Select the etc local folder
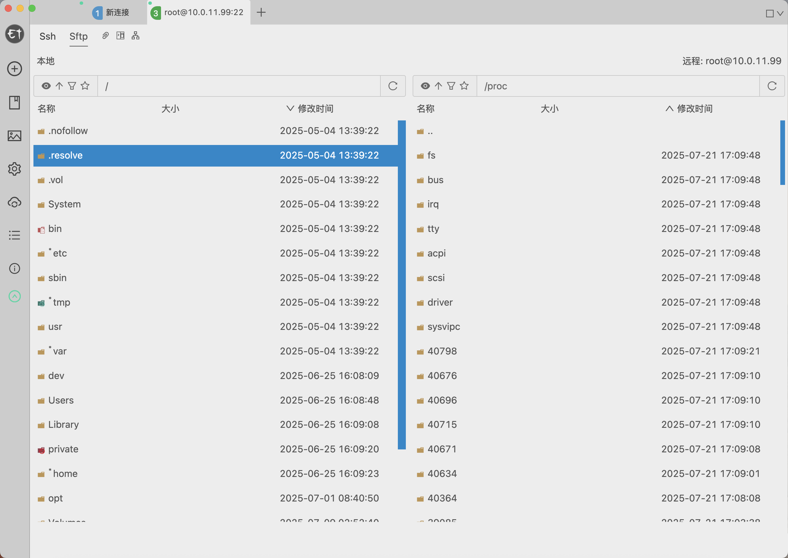The width and height of the screenshot is (788, 558). (x=216, y=253)
